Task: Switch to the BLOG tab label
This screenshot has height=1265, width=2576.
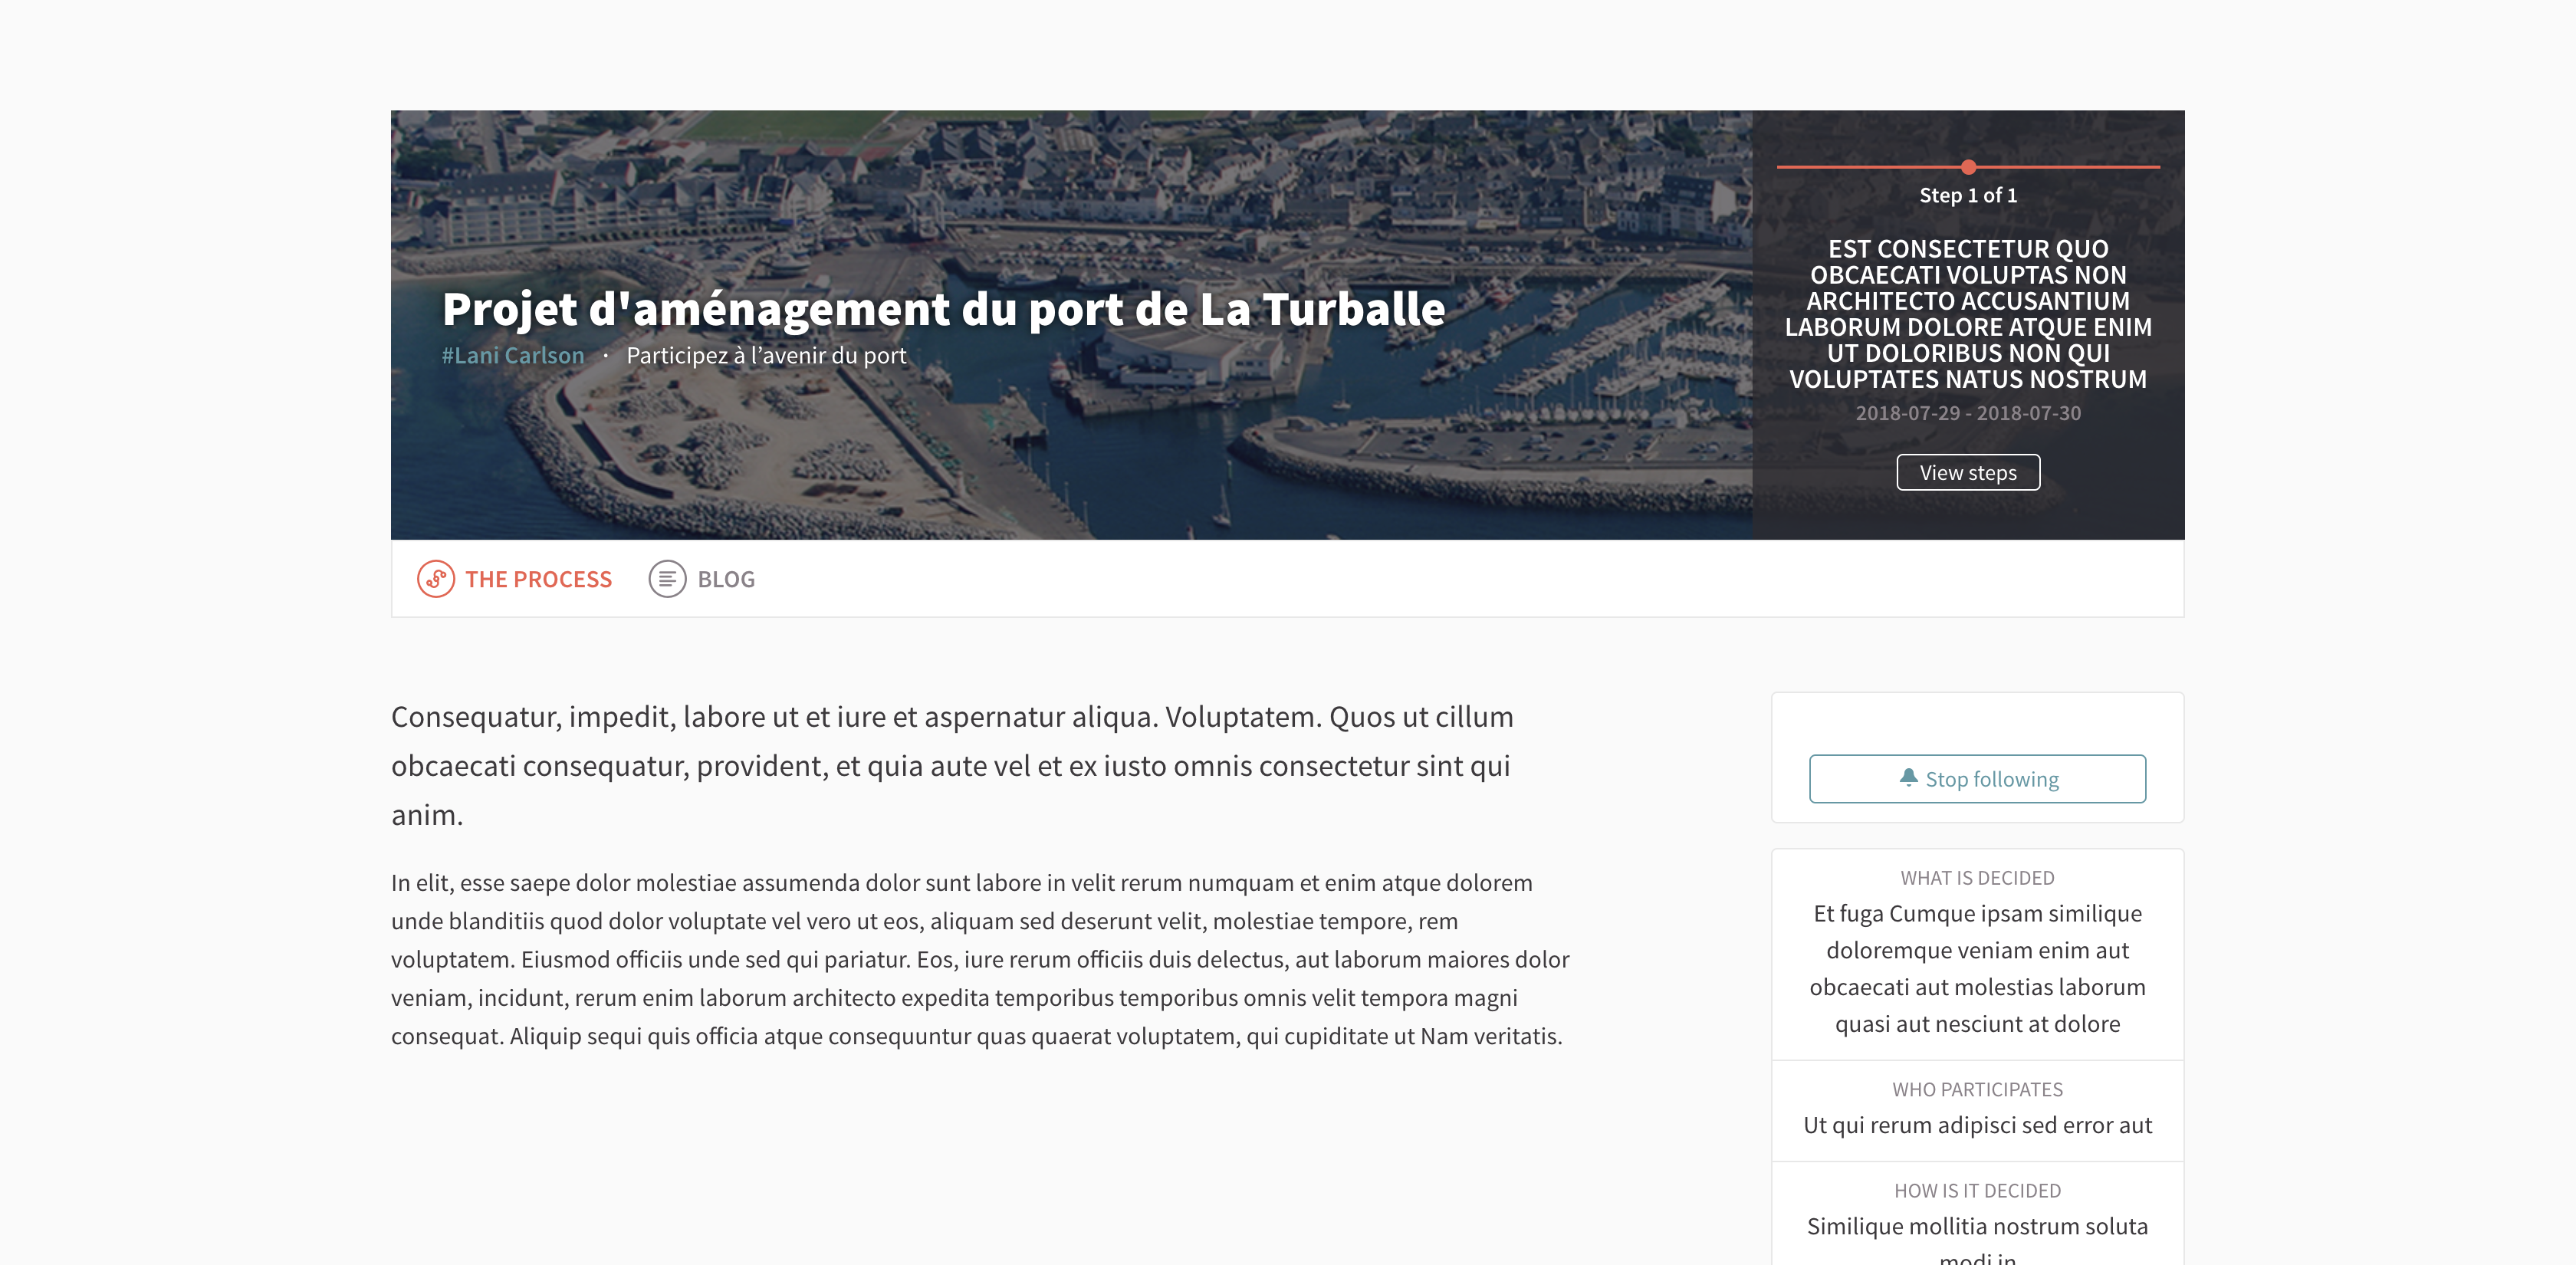Action: click(x=726, y=580)
